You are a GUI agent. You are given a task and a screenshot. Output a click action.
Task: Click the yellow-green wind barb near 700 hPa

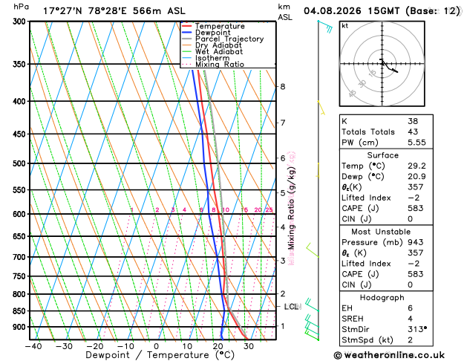(313, 250)
